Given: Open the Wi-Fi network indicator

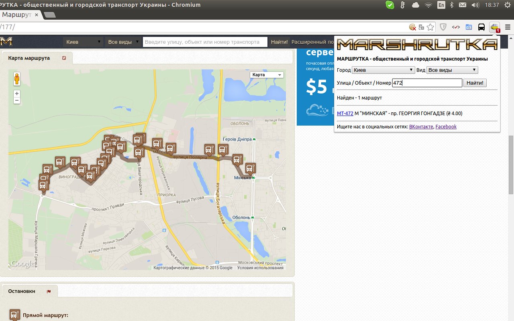Looking at the screenshot, I should (x=428, y=5).
